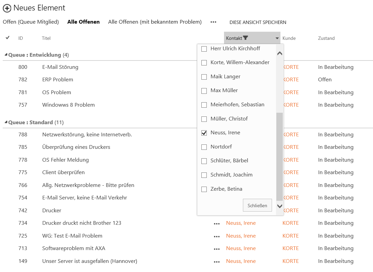Check the Schlüter, Bärbel filter checkbox
Screen dimensions: 373x272
(x=204, y=161)
